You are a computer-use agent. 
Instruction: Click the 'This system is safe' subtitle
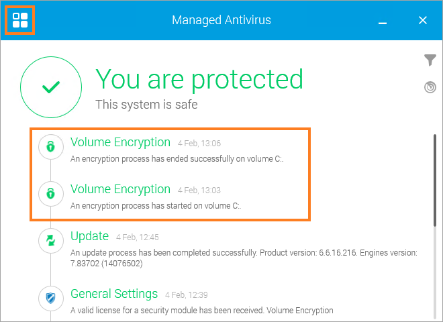coord(146,105)
